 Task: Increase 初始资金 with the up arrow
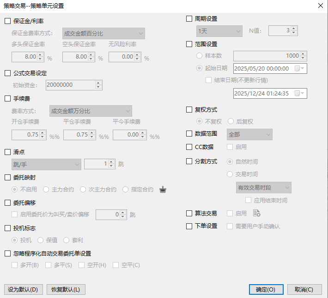pos(98,83)
